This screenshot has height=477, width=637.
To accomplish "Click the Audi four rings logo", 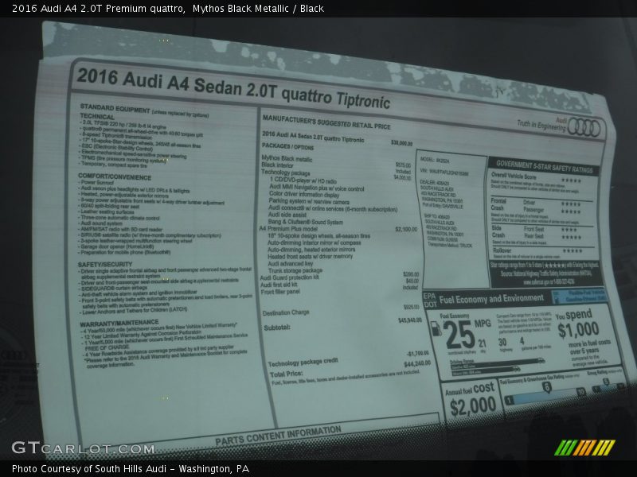I will pyautogui.click(x=584, y=128).
